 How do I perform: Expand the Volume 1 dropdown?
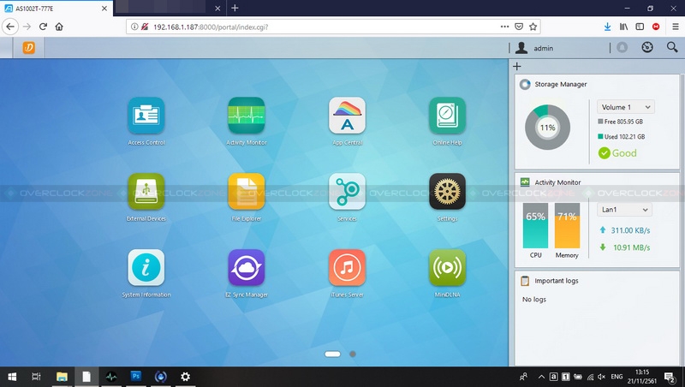(626, 107)
